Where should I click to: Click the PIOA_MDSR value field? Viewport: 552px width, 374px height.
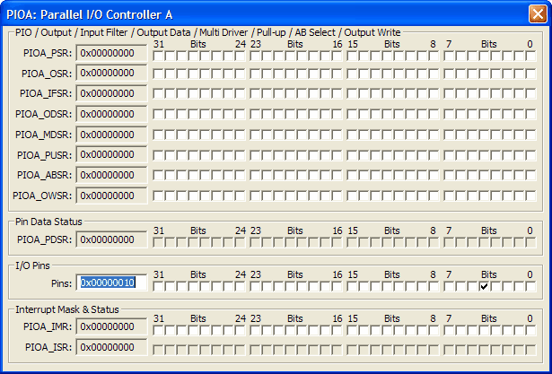tap(111, 135)
